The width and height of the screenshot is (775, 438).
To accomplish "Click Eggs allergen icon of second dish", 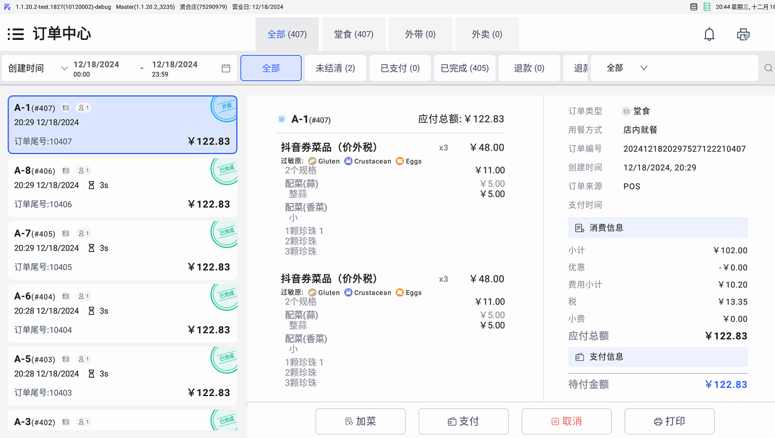I will [x=400, y=293].
